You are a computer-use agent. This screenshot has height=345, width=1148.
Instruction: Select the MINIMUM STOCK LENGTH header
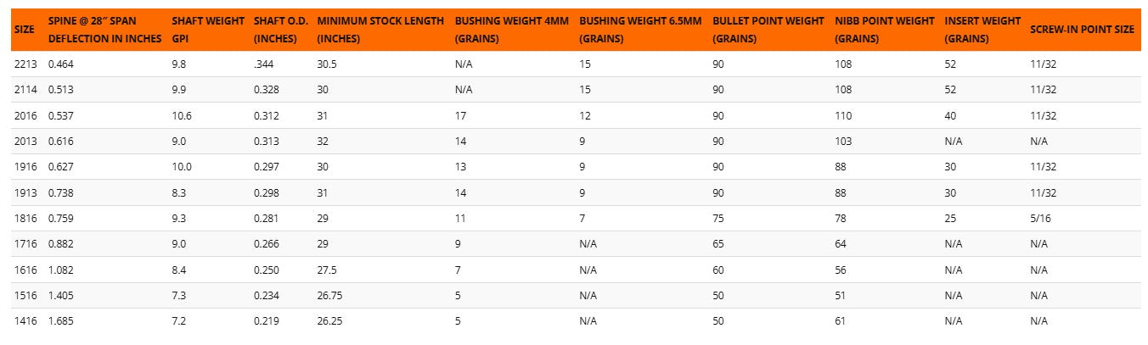pyautogui.click(x=380, y=30)
